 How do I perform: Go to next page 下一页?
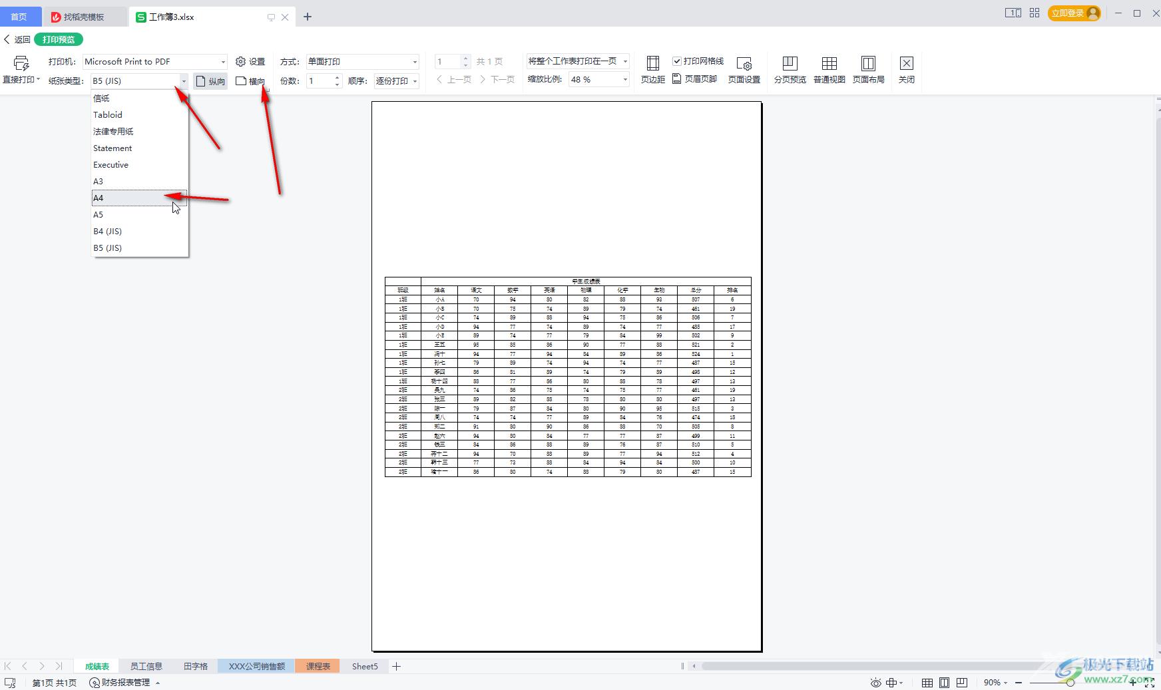(497, 79)
